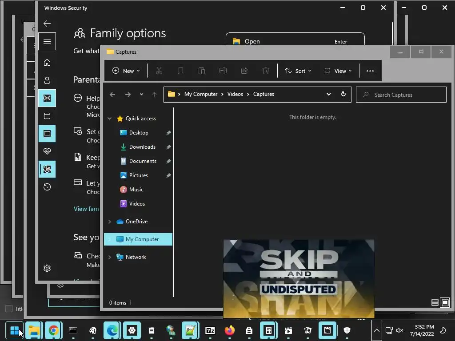Open the Sort dropdown menu
The height and width of the screenshot is (341, 455).
click(x=298, y=71)
